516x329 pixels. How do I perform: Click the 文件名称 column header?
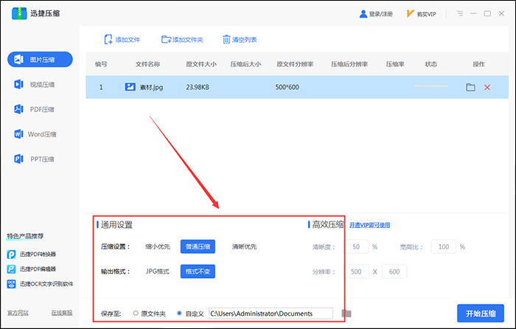(147, 64)
